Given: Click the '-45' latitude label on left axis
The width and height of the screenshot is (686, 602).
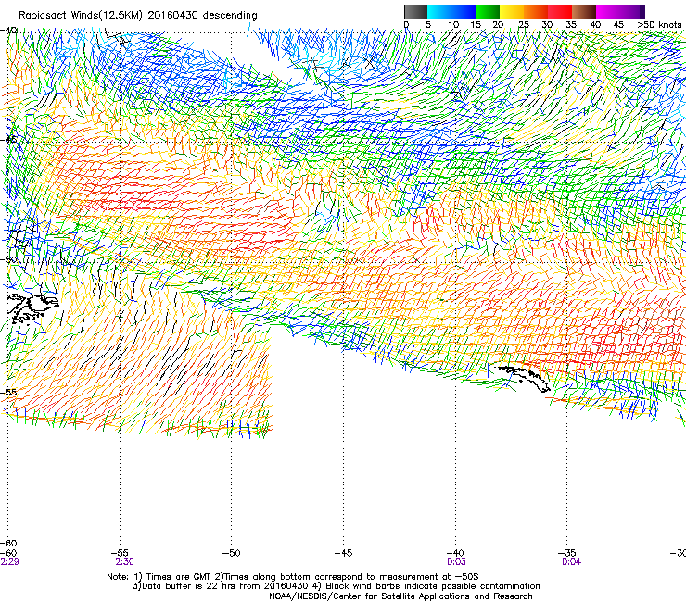Looking at the screenshot, I should tap(8, 140).
